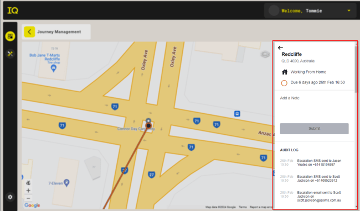Click the IQ logo in header
Screen dimensions: 360x211
(x=13, y=10)
